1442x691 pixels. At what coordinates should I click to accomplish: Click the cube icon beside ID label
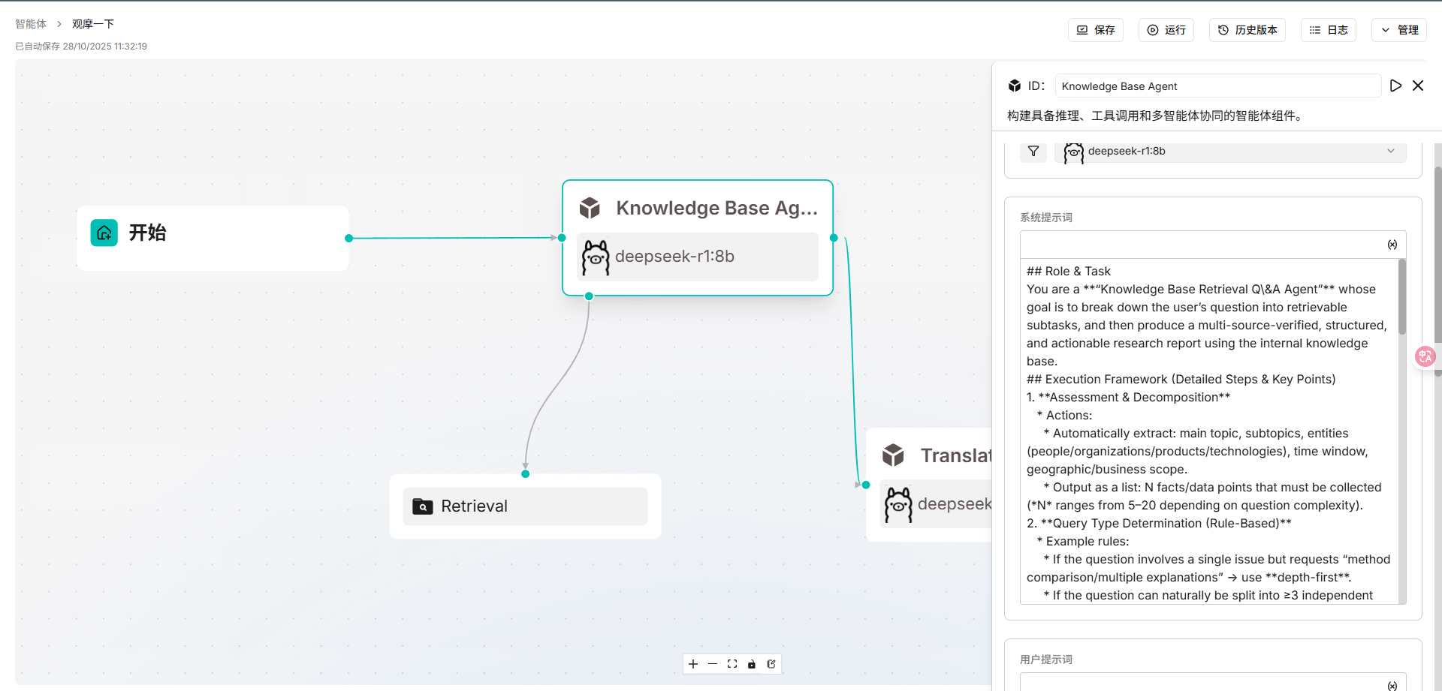(x=1015, y=86)
